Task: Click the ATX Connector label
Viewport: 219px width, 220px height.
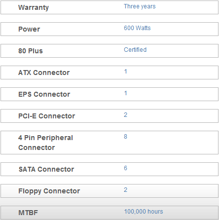Action: click(x=44, y=73)
